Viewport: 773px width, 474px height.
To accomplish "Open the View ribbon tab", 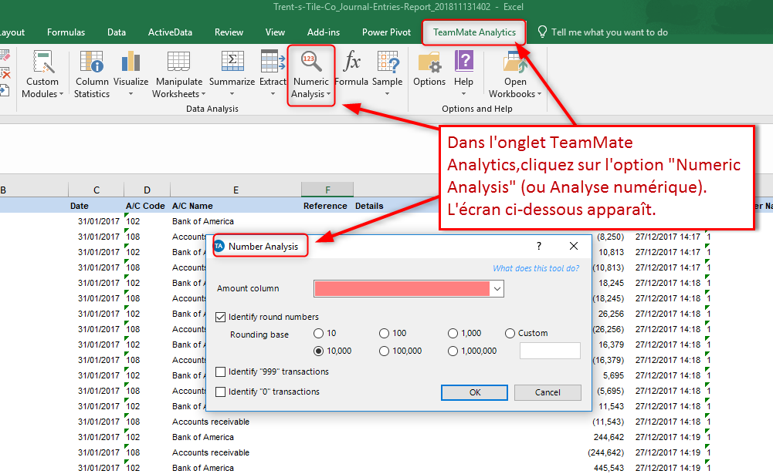I will pos(275,32).
